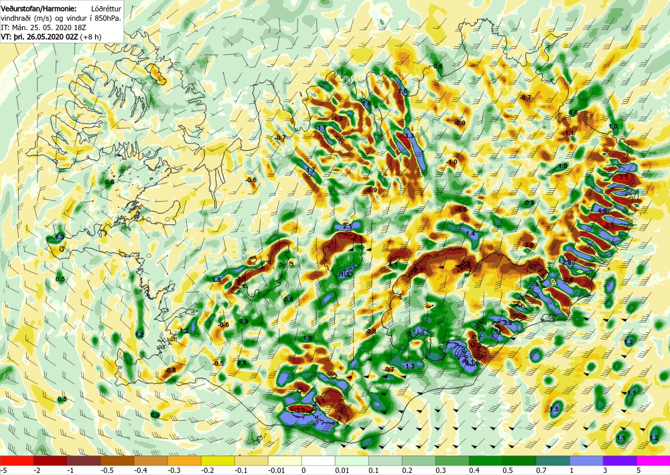Click the grey-green swatch between 0.1 and 0.2

pos(385,461)
